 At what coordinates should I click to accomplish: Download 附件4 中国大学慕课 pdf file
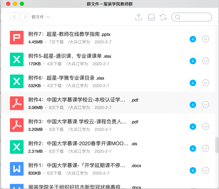(x=193, y=105)
